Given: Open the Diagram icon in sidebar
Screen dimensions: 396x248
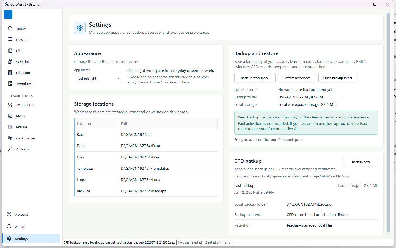Looking at the screenshot, I should pos(10,73).
